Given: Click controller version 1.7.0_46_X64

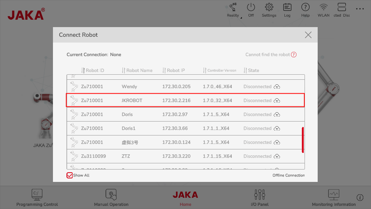Looking at the screenshot, I should click(x=217, y=87).
